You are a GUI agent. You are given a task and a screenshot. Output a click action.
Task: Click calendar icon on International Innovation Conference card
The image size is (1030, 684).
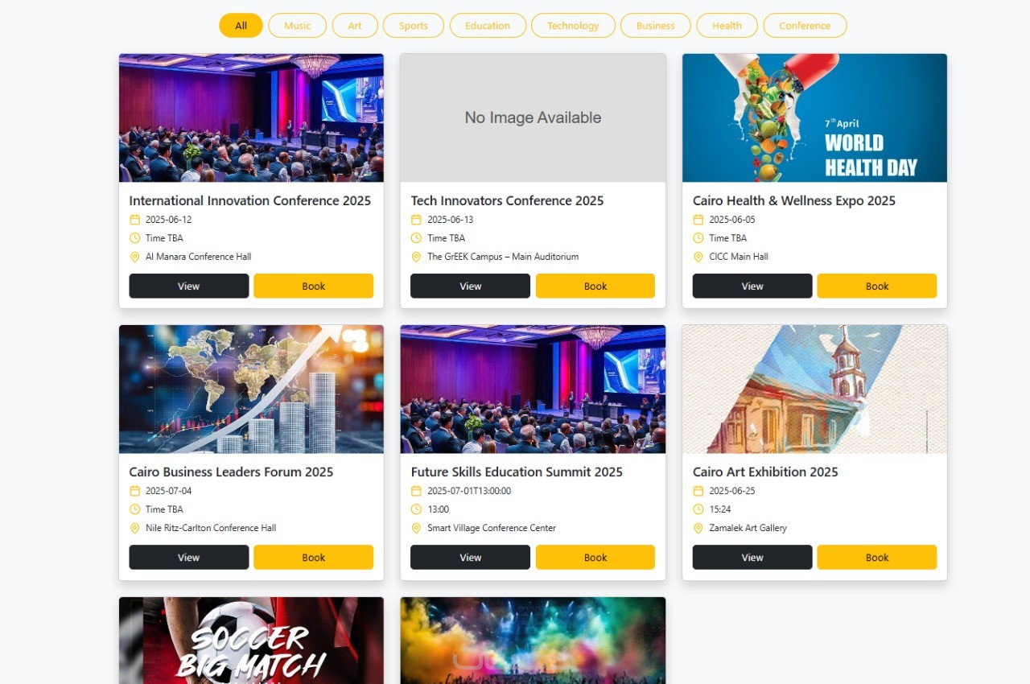pyautogui.click(x=134, y=220)
